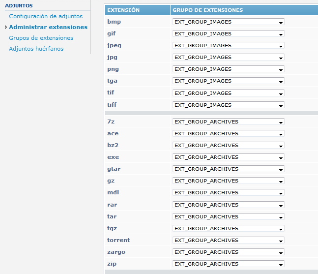Select Administrar extensiones menu item
The height and width of the screenshot is (274, 318).
pyautogui.click(x=48, y=27)
